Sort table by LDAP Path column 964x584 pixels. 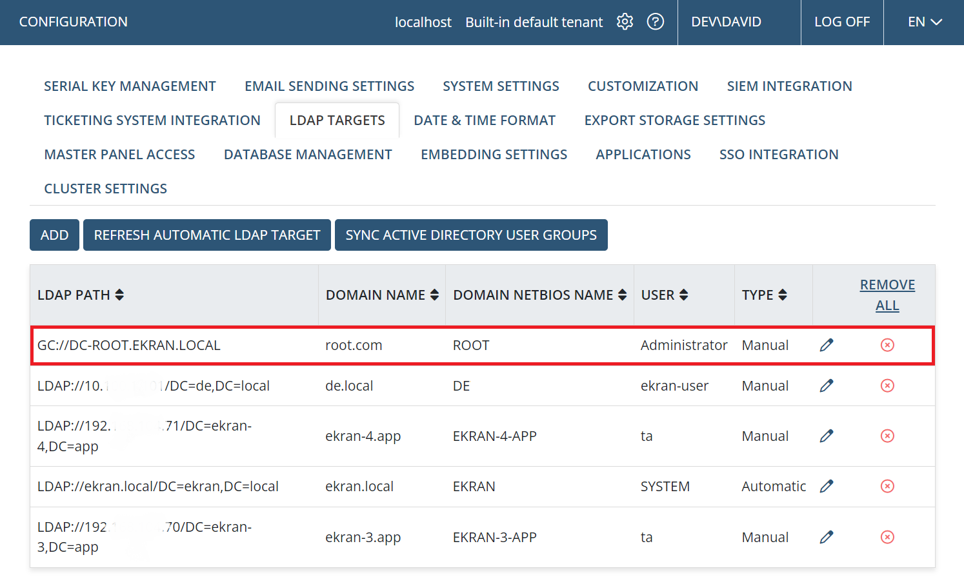point(81,295)
